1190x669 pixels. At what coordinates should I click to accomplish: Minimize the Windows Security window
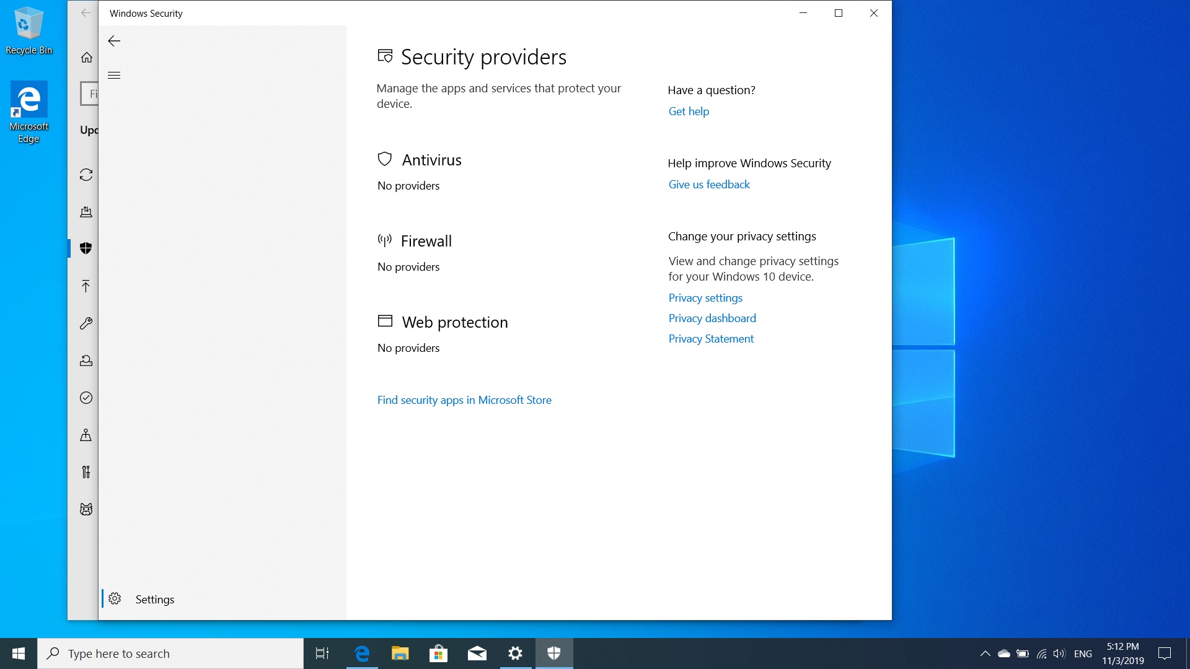pyautogui.click(x=803, y=13)
